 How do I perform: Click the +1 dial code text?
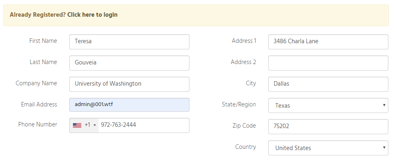[87, 125]
